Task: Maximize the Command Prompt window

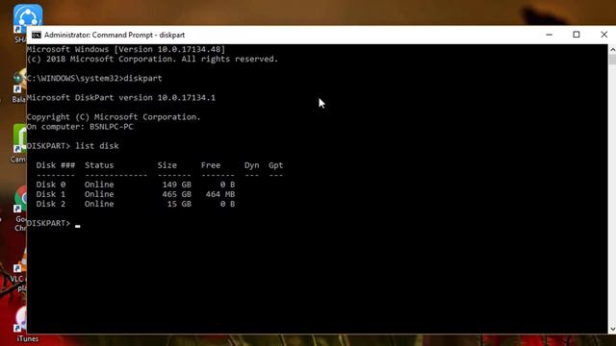Action: point(577,35)
